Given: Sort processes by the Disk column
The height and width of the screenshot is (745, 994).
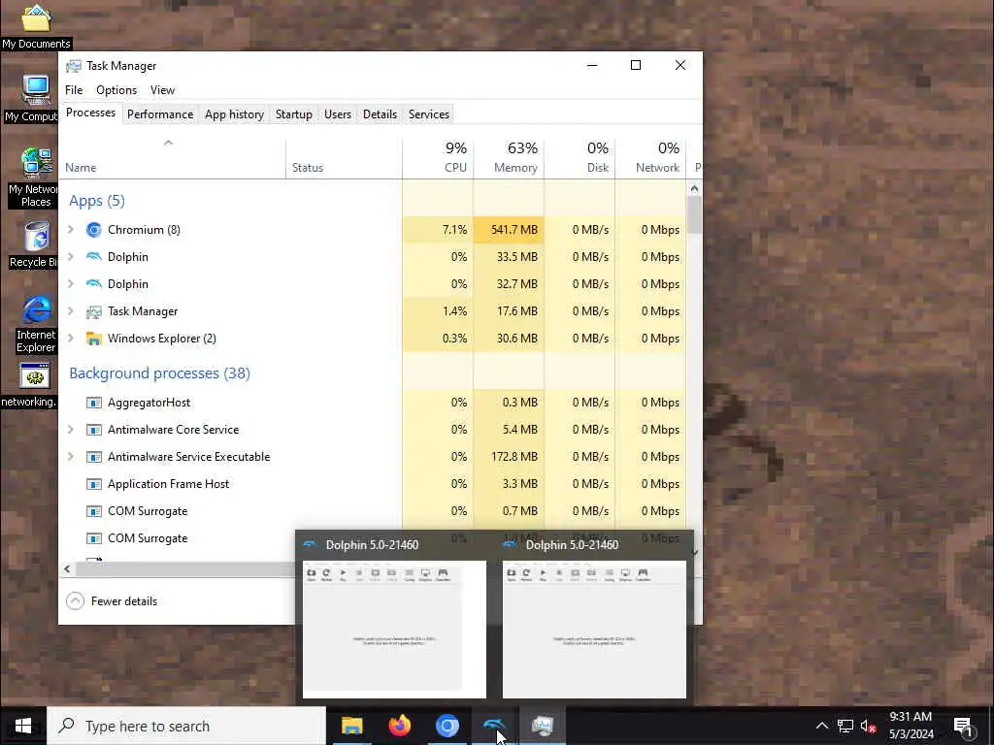Looking at the screenshot, I should point(580,158).
